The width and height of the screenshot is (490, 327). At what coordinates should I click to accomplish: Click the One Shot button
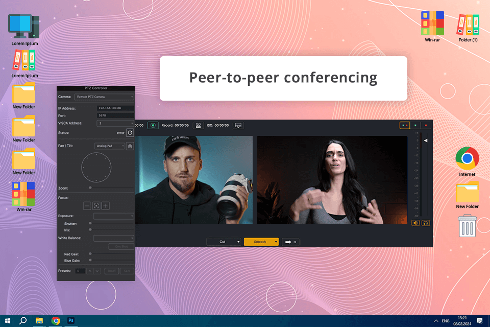click(121, 247)
